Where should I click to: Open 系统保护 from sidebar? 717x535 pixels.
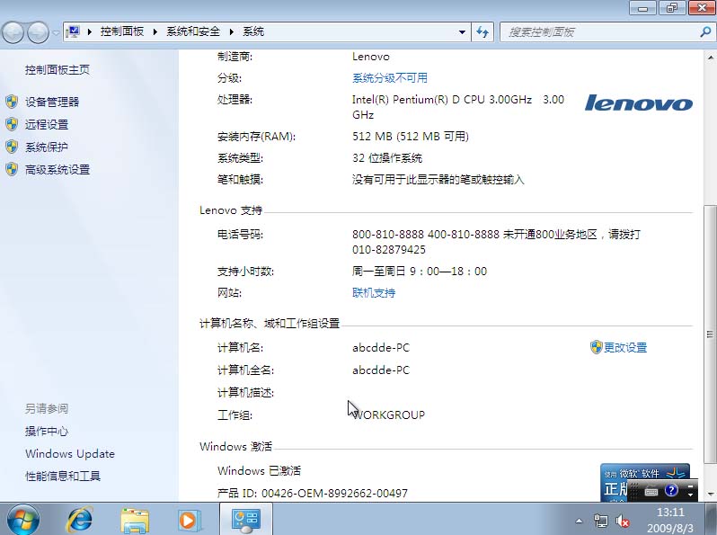click(47, 147)
